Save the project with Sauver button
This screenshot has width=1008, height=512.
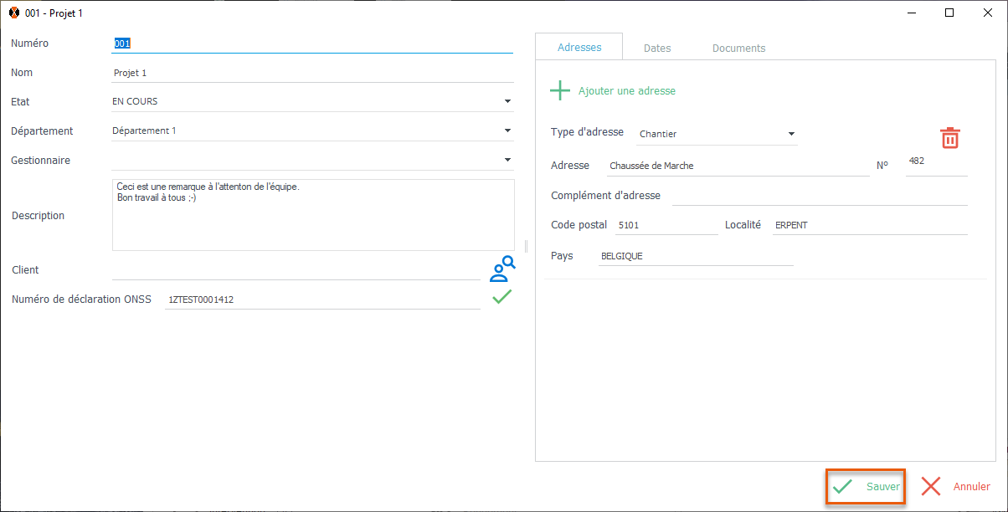[867, 486]
